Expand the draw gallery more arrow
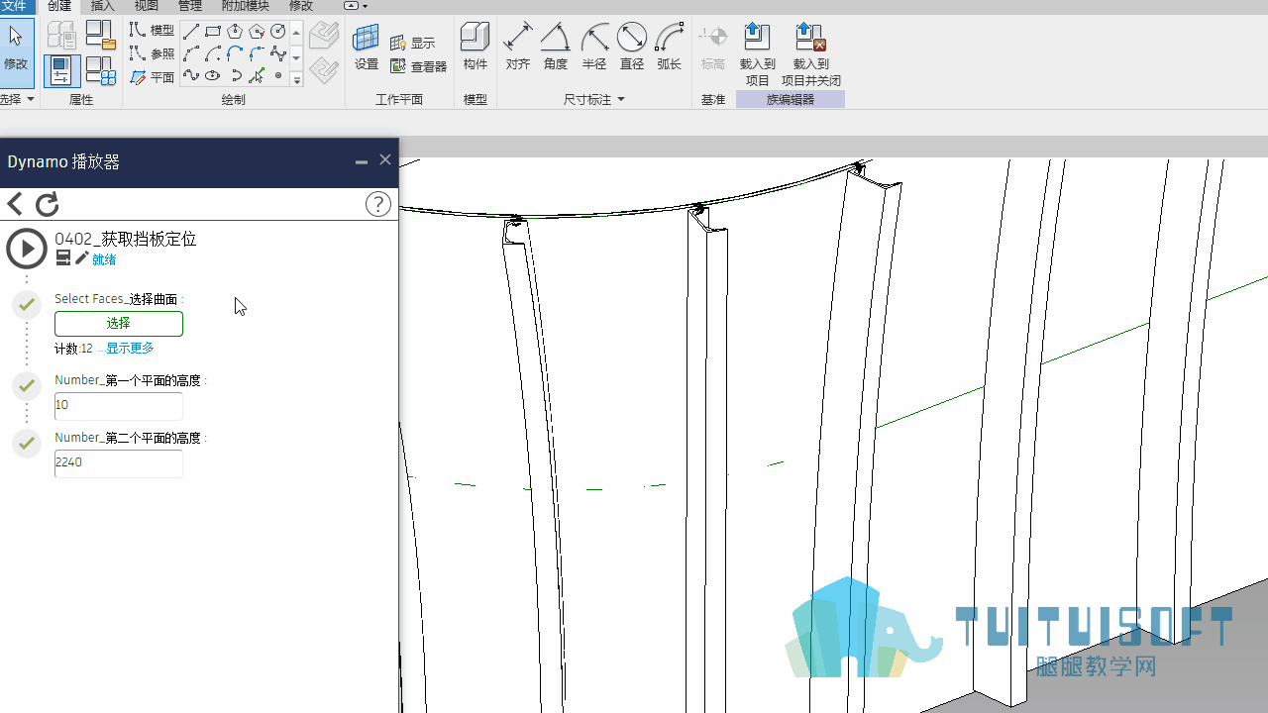1268x713 pixels. [296, 80]
